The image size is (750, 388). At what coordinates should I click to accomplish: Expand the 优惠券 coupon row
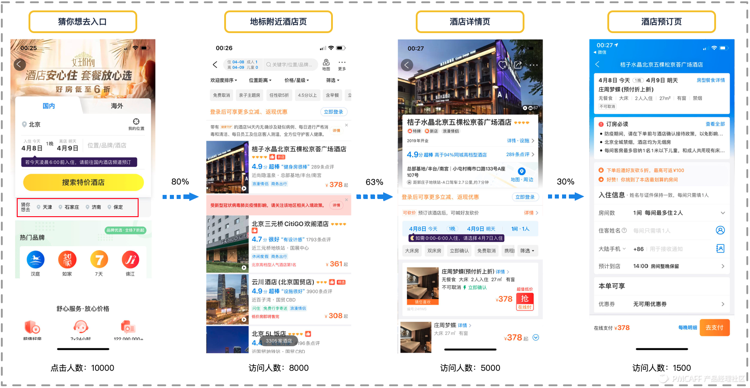[661, 304]
